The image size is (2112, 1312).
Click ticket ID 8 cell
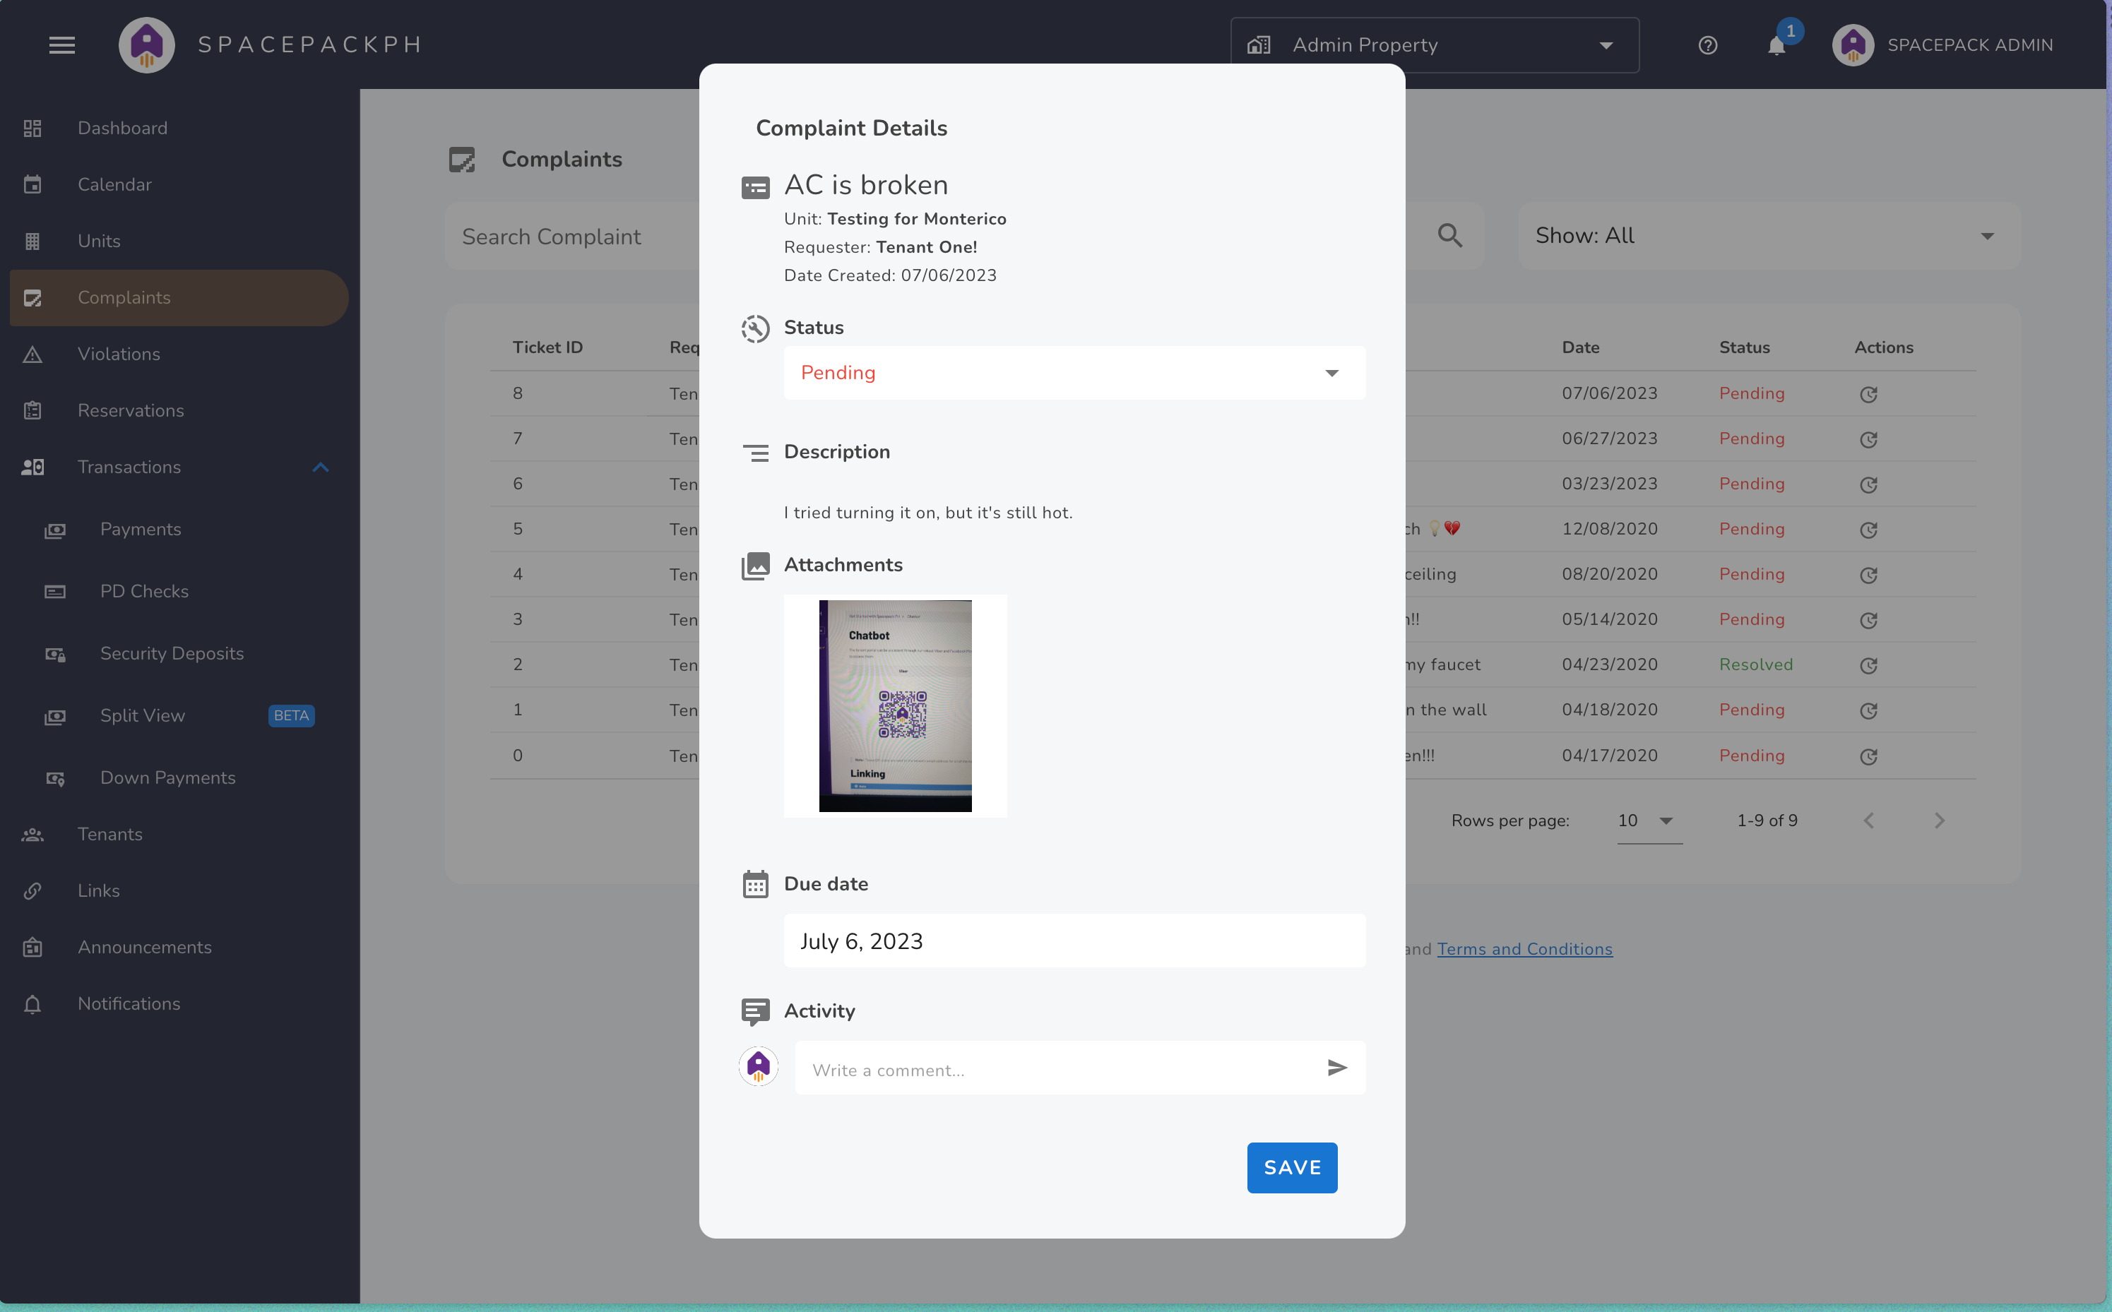(x=517, y=393)
